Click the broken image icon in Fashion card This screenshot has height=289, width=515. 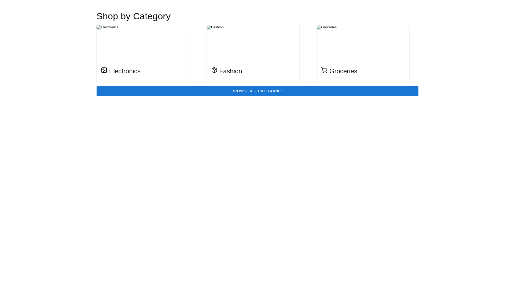click(x=209, y=27)
